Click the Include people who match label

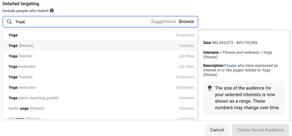click(x=26, y=11)
